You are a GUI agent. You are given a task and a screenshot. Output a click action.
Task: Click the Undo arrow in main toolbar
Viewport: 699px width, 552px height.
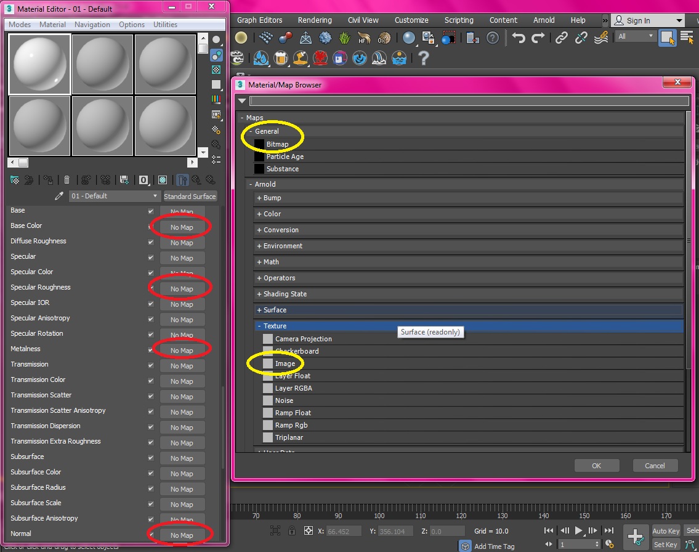click(x=518, y=38)
